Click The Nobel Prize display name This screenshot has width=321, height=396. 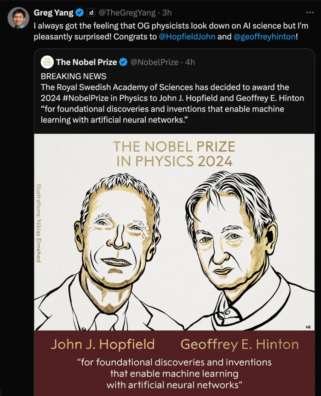point(86,62)
